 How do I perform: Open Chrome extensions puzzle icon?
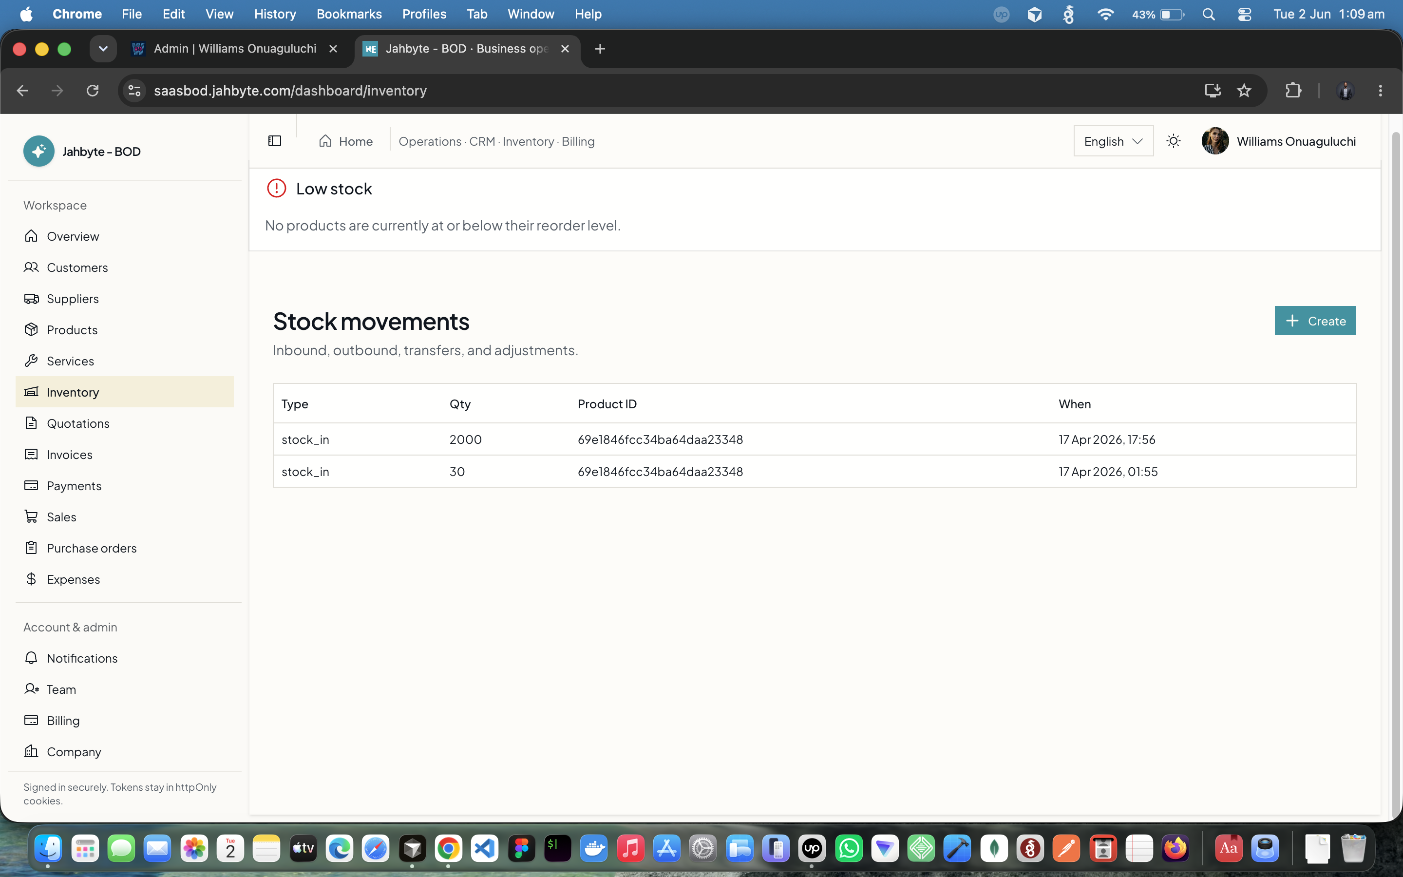pyautogui.click(x=1293, y=91)
